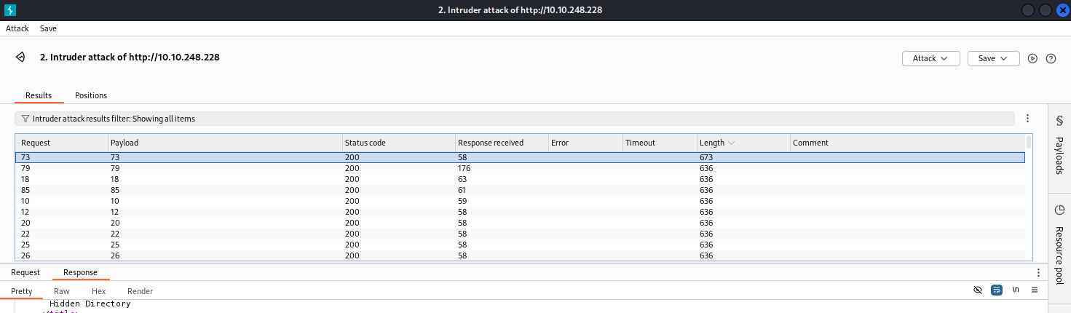The image size is (1071, 313).
Task: Select the row with payload 10
Action: click(x=520, y=201)
